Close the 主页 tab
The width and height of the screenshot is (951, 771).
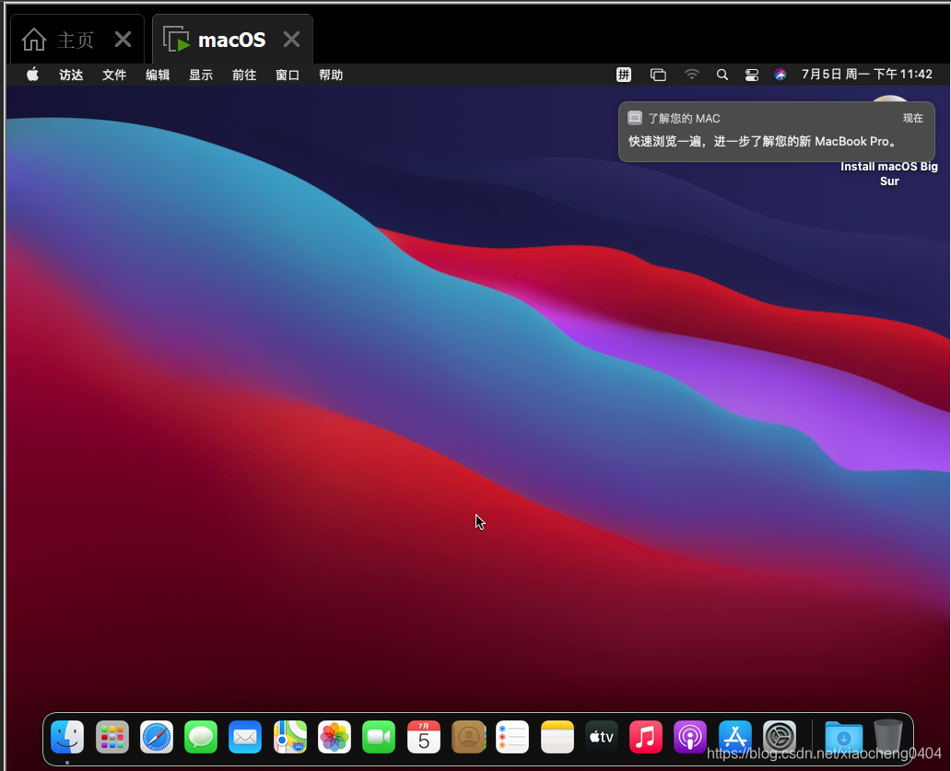click(123, 40)
